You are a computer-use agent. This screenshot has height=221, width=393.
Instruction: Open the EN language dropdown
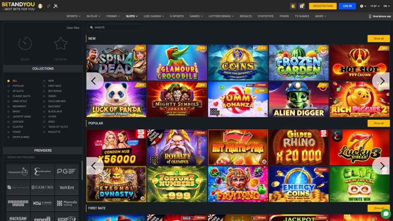[387, 6]
